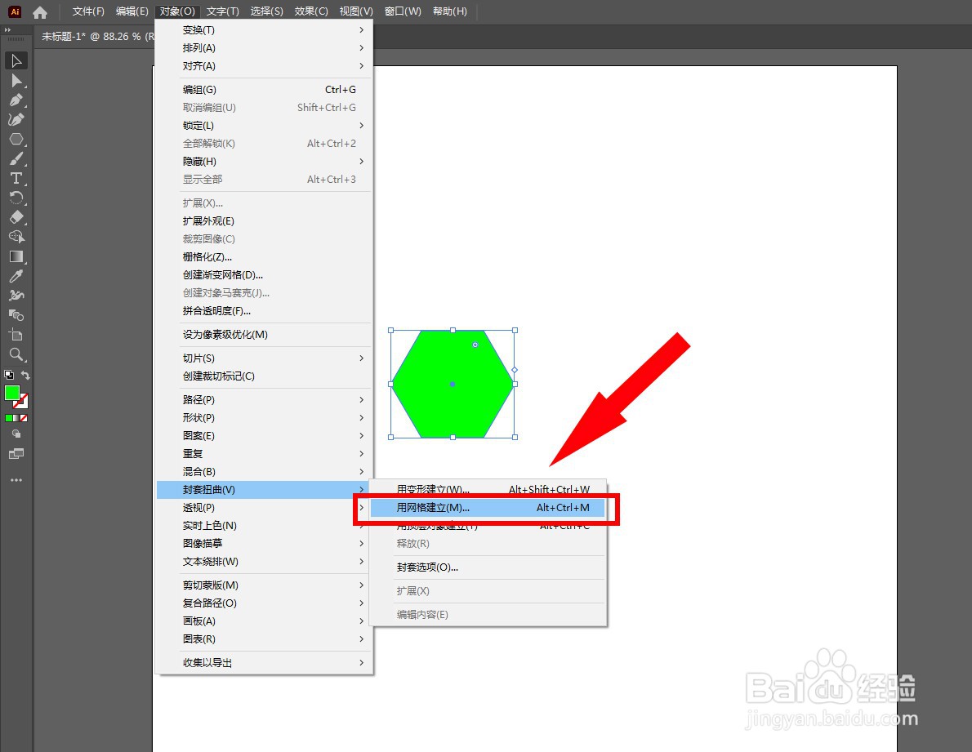Image resolution: width=972 pixels, height=752 pixels.
Task: Choose 扩展外观(E) menu item
Action: 265,220
